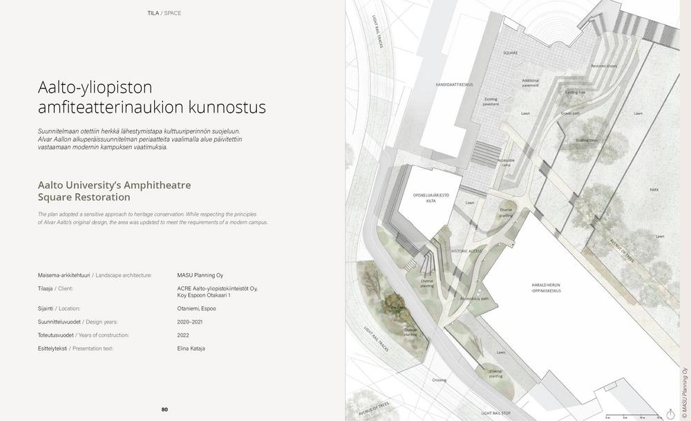691x421 pixels.
Task: Click the PARK label on the map
Action: [654, 189]
